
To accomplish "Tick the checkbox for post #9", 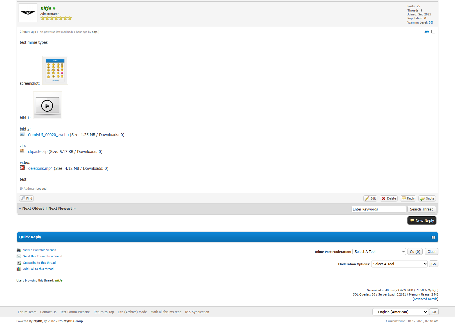I will [x=433, y=32].
